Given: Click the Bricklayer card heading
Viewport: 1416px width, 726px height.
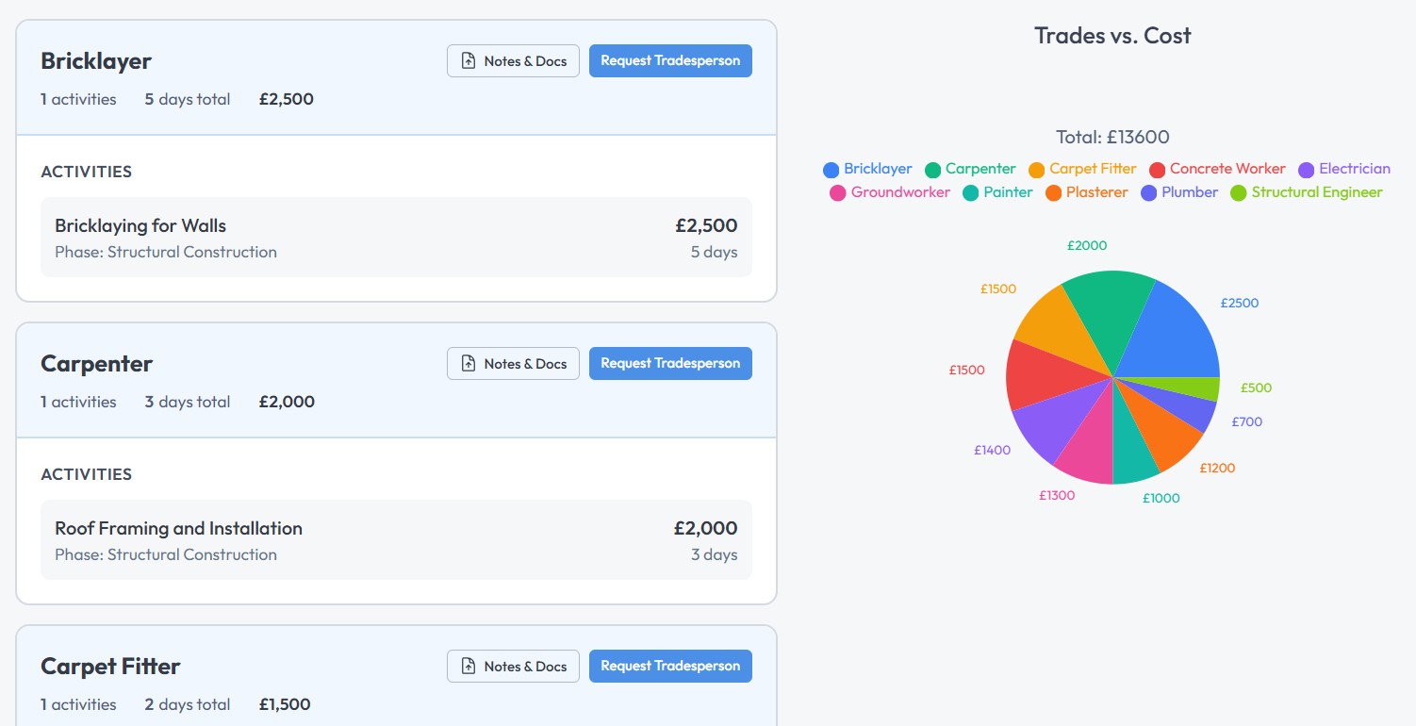Looking at the screenshot, I should pos(96,60).
